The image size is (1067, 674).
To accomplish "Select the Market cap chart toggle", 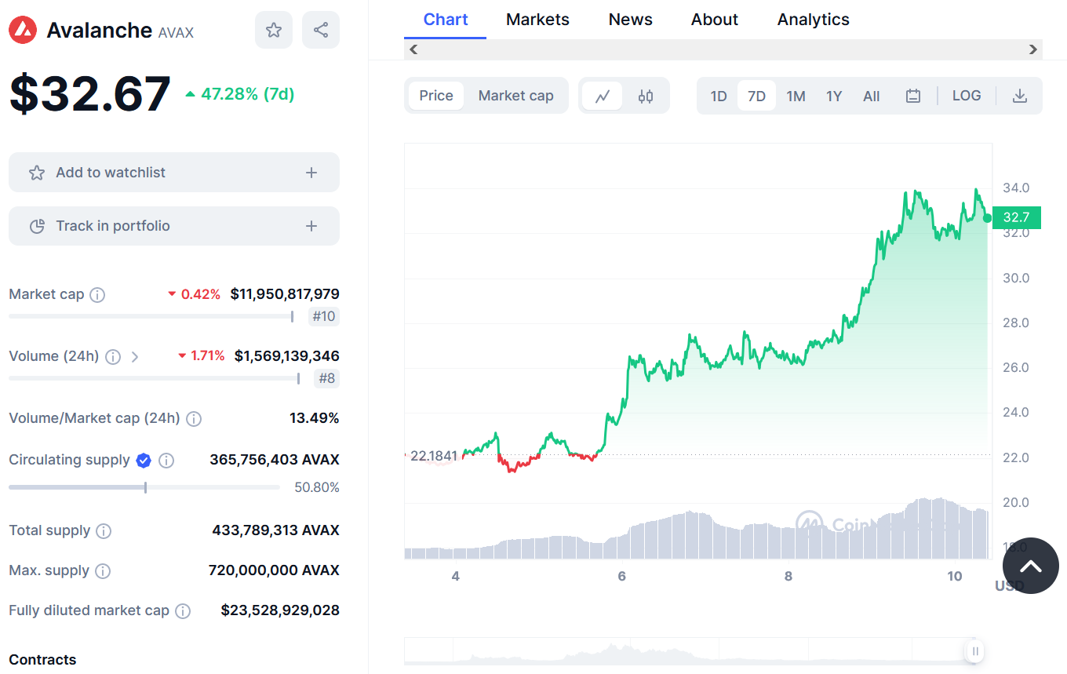I will (516, 96).
